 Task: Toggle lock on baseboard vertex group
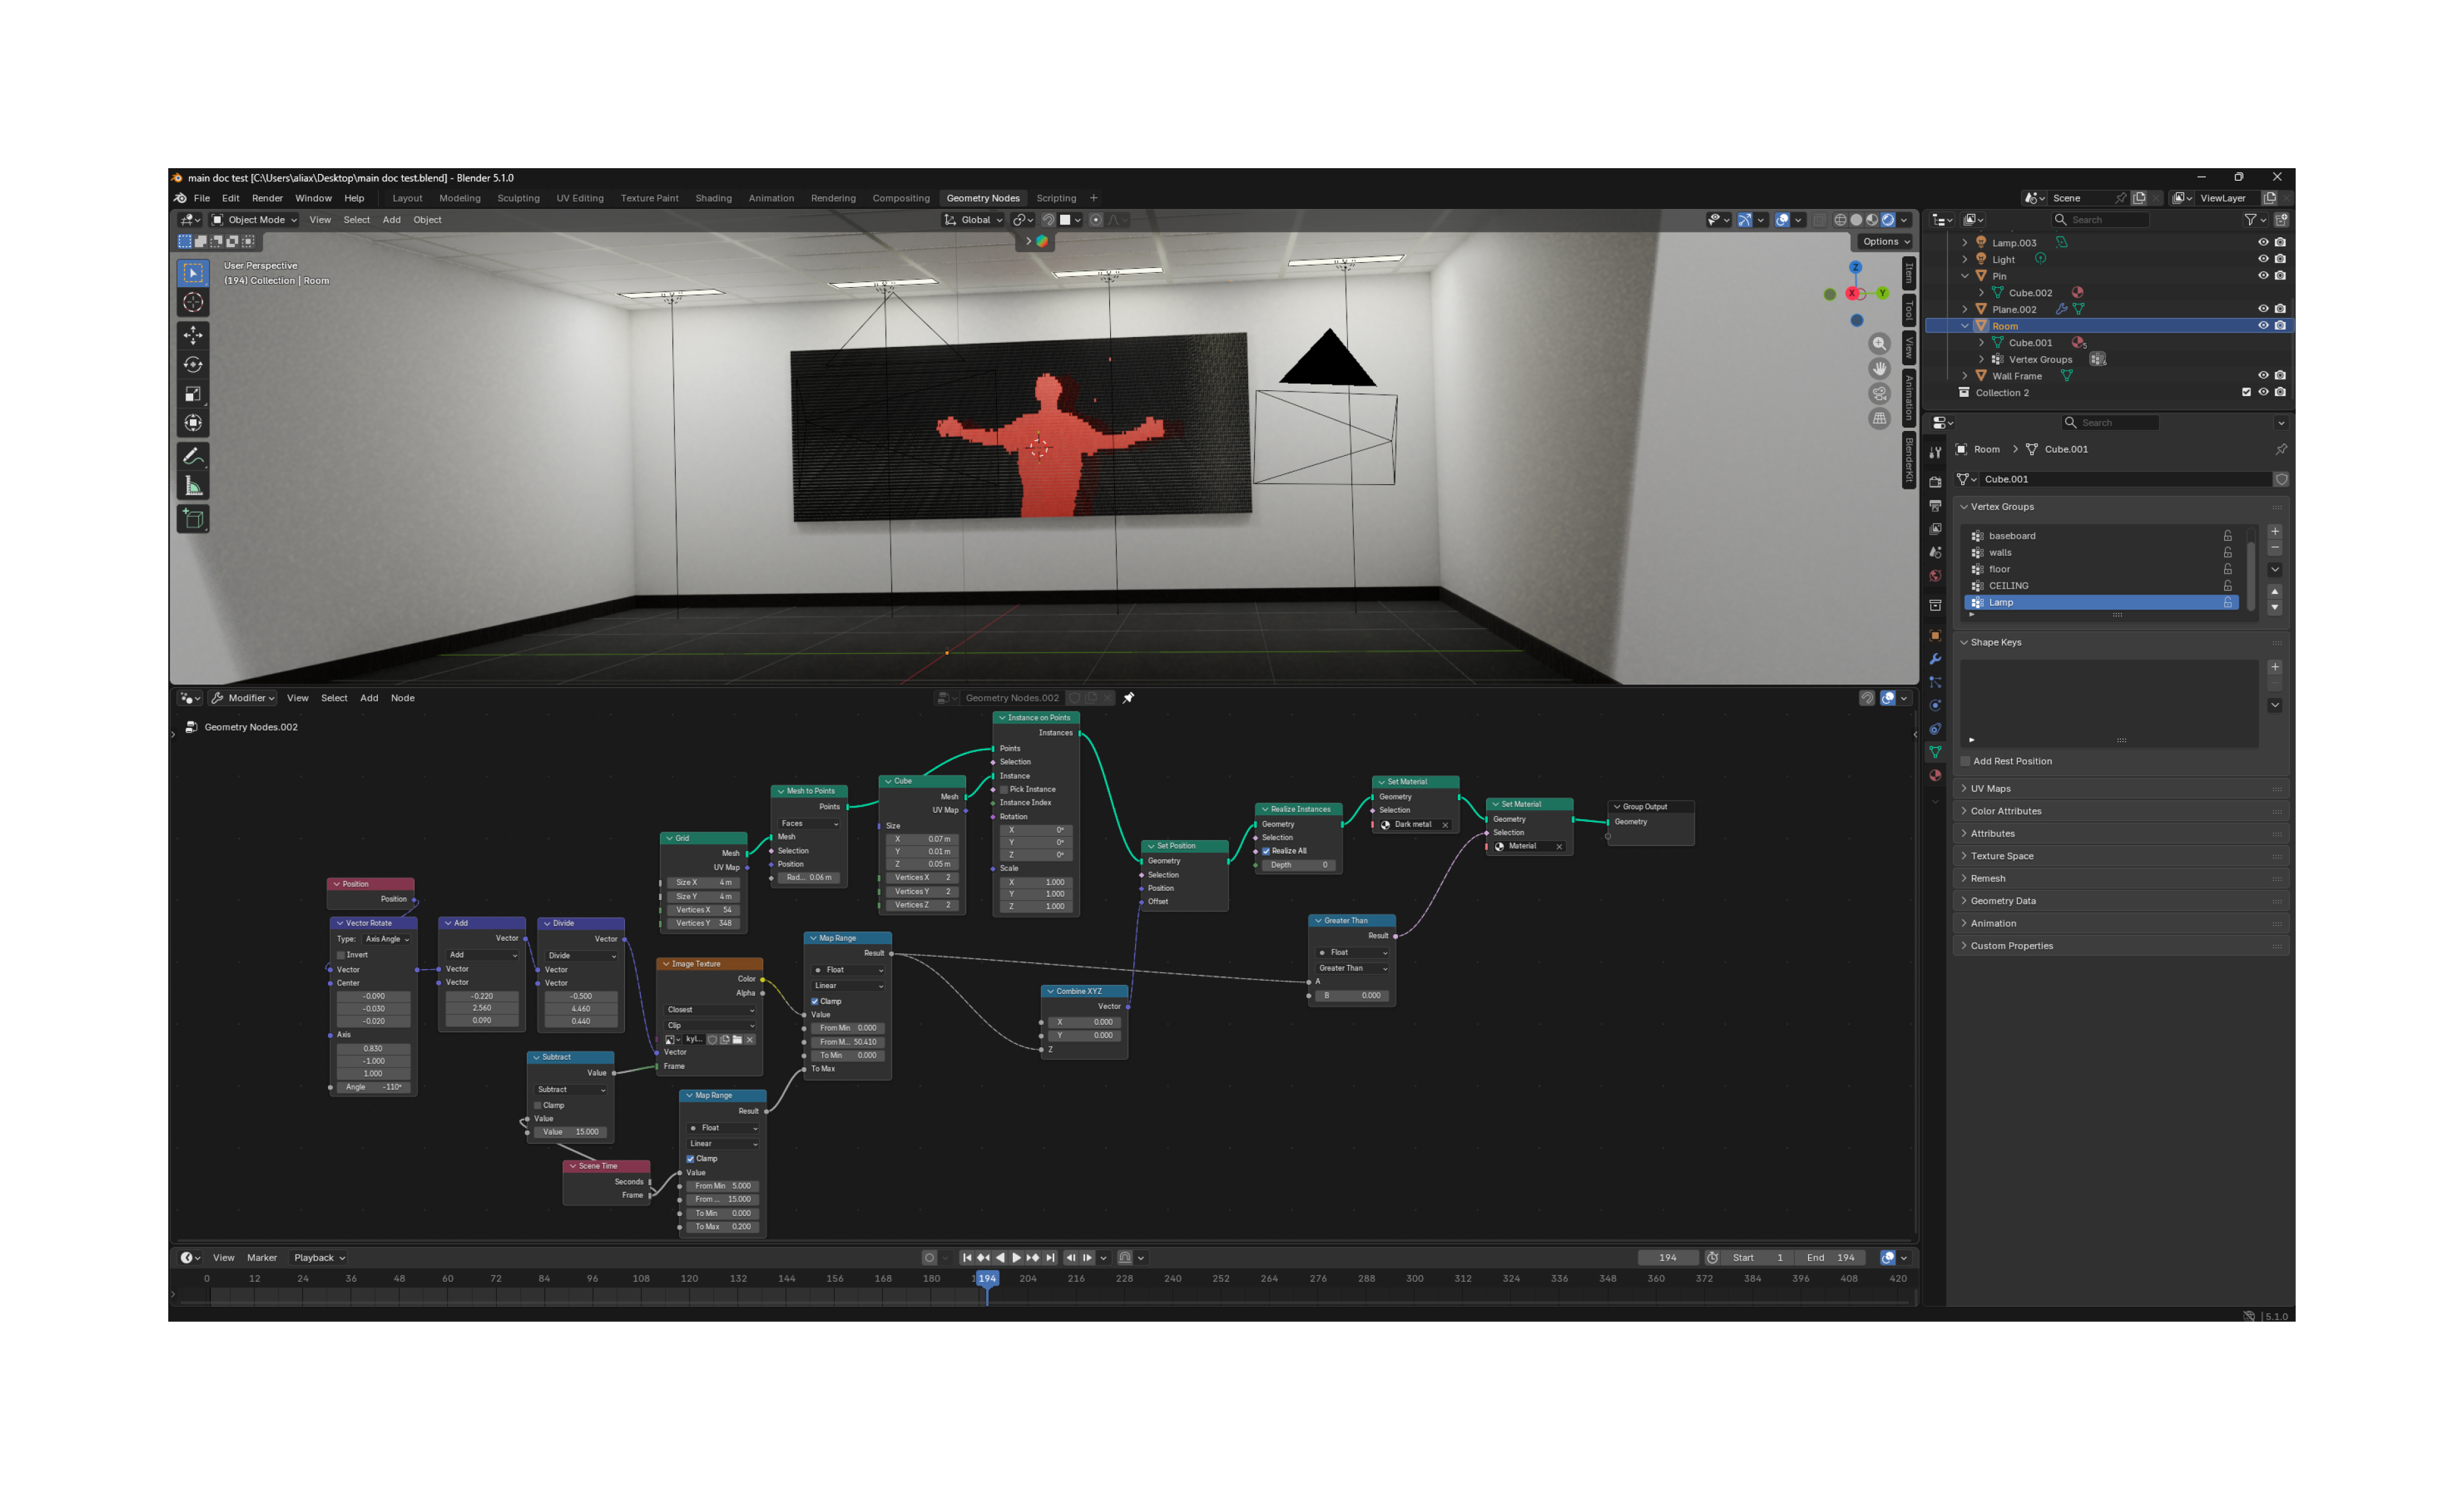(x=2227, y=535)
